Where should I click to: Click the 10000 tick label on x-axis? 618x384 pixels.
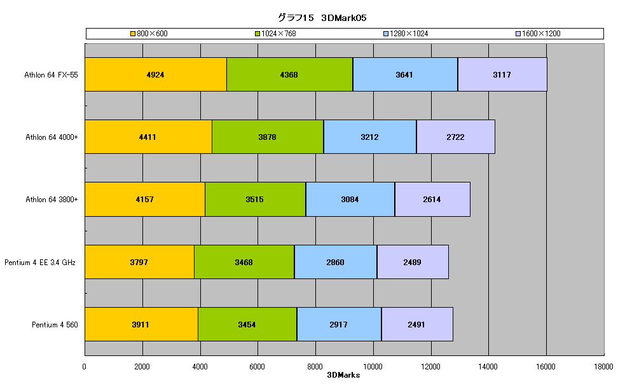[x=373, y=367]
